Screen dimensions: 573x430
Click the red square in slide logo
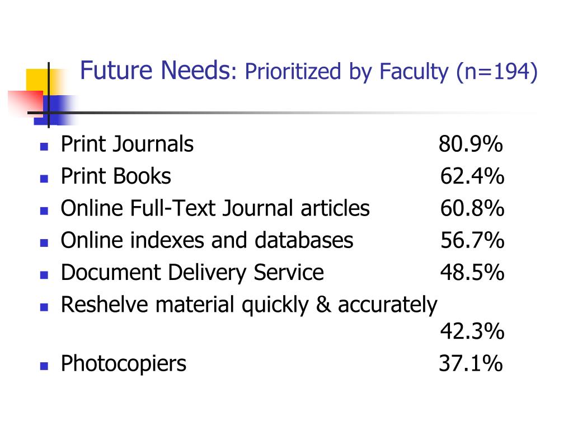pyautogui.click(x=26, y=103)
